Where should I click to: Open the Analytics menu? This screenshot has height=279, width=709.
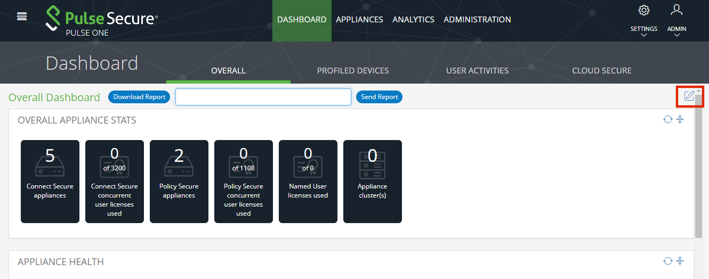[413, 20]
